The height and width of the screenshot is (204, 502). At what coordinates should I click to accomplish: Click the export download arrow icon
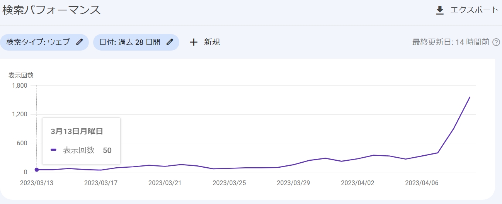(440, 10)
